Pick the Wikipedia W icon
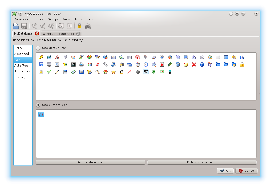Viewport: 271px width, 187px height. click(145, 72)
